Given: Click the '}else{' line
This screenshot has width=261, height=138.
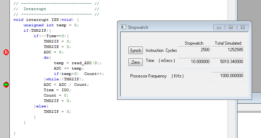Looking at the screenshot, I should 41,106.
